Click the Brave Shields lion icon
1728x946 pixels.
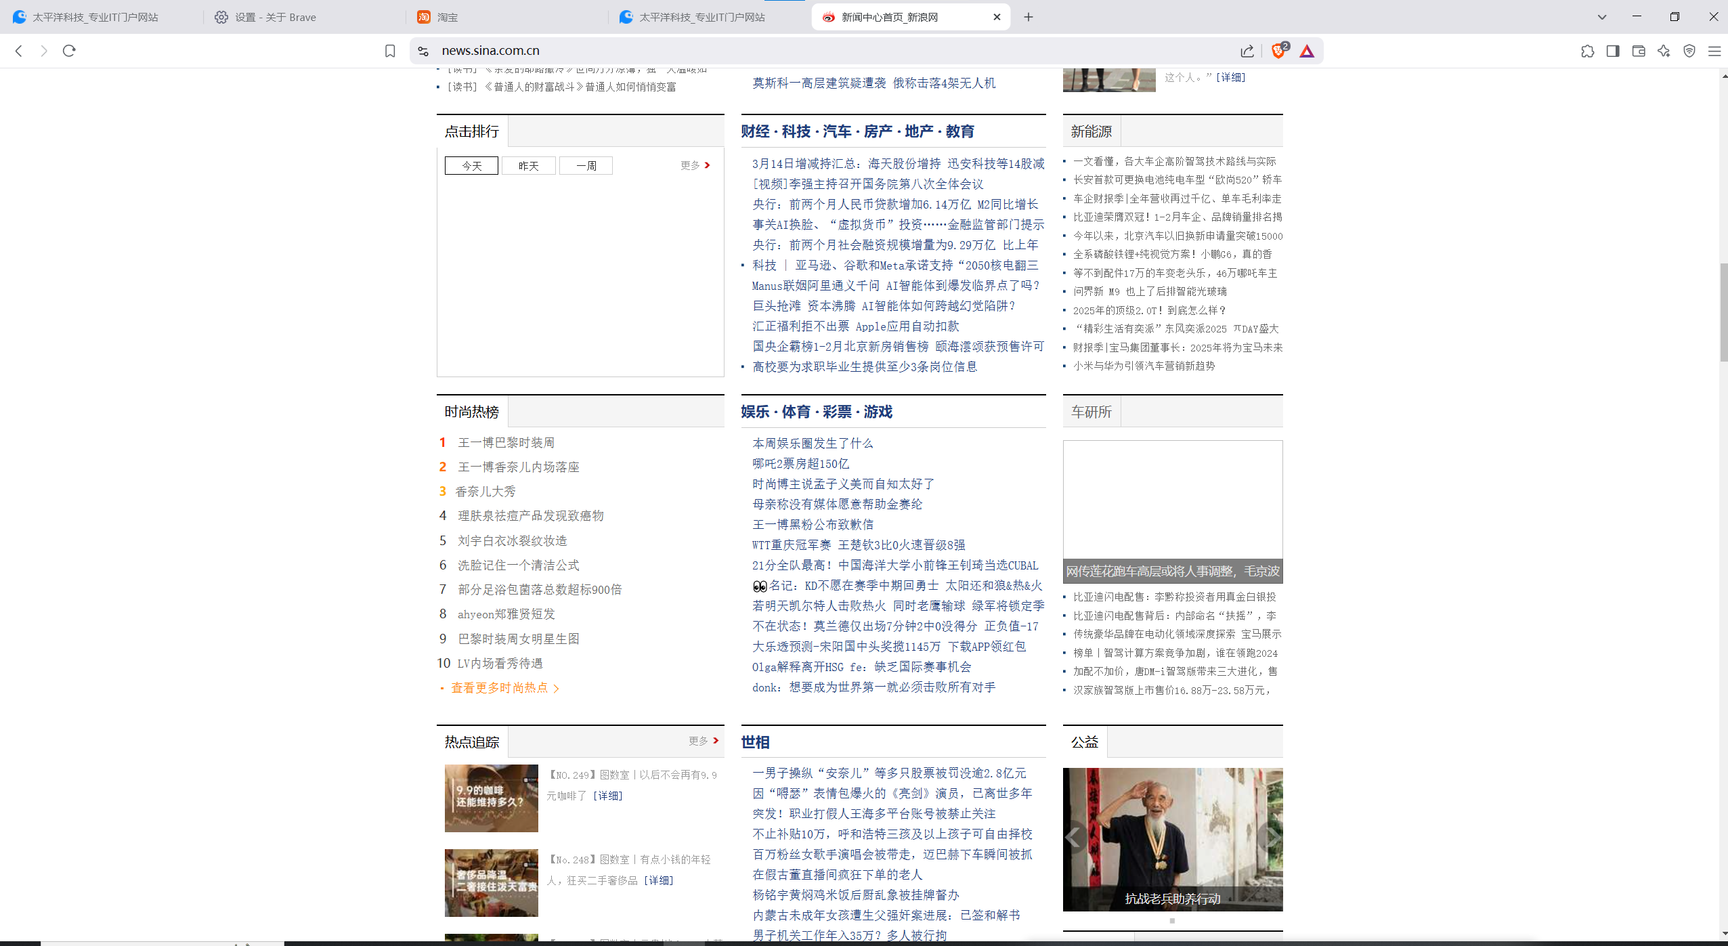[1278, 51]
